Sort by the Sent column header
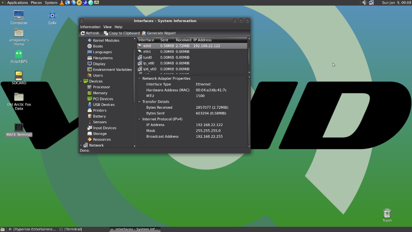The width and height of the screenshot is (412, 232). point(167,40)
